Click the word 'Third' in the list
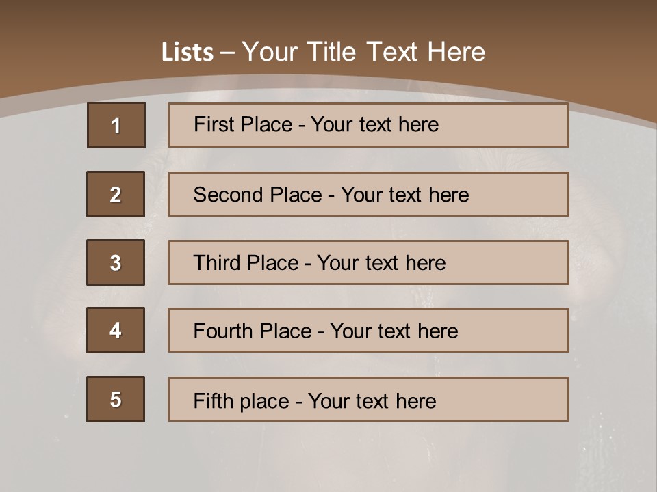The image size is (657, 492). tap(216, 262)
